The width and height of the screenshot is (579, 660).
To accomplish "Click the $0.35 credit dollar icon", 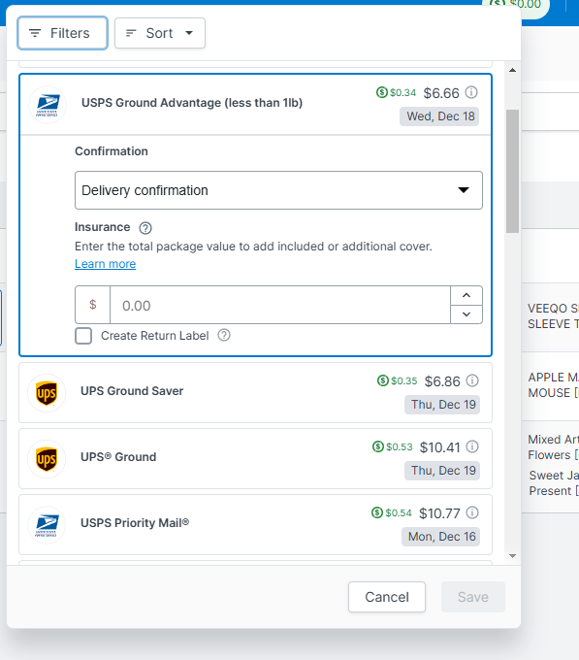I will tap(383, 380).
